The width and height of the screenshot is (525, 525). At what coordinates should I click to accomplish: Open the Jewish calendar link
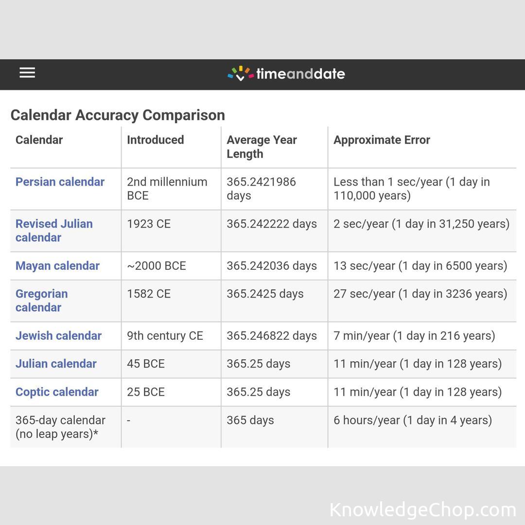click(x=58, y=336)
